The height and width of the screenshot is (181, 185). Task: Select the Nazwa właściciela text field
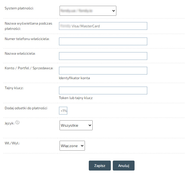[x=103, y=56]
